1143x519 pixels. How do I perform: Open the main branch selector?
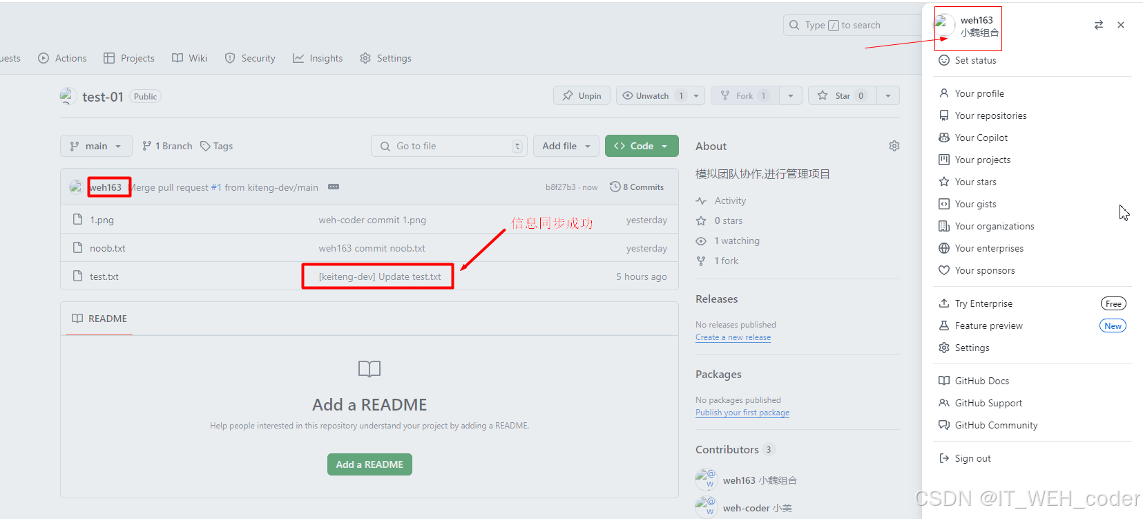pos(96,146)
